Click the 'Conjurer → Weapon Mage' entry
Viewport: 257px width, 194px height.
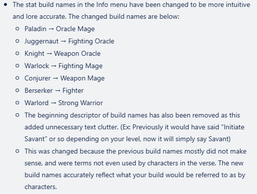pos(64,78)
